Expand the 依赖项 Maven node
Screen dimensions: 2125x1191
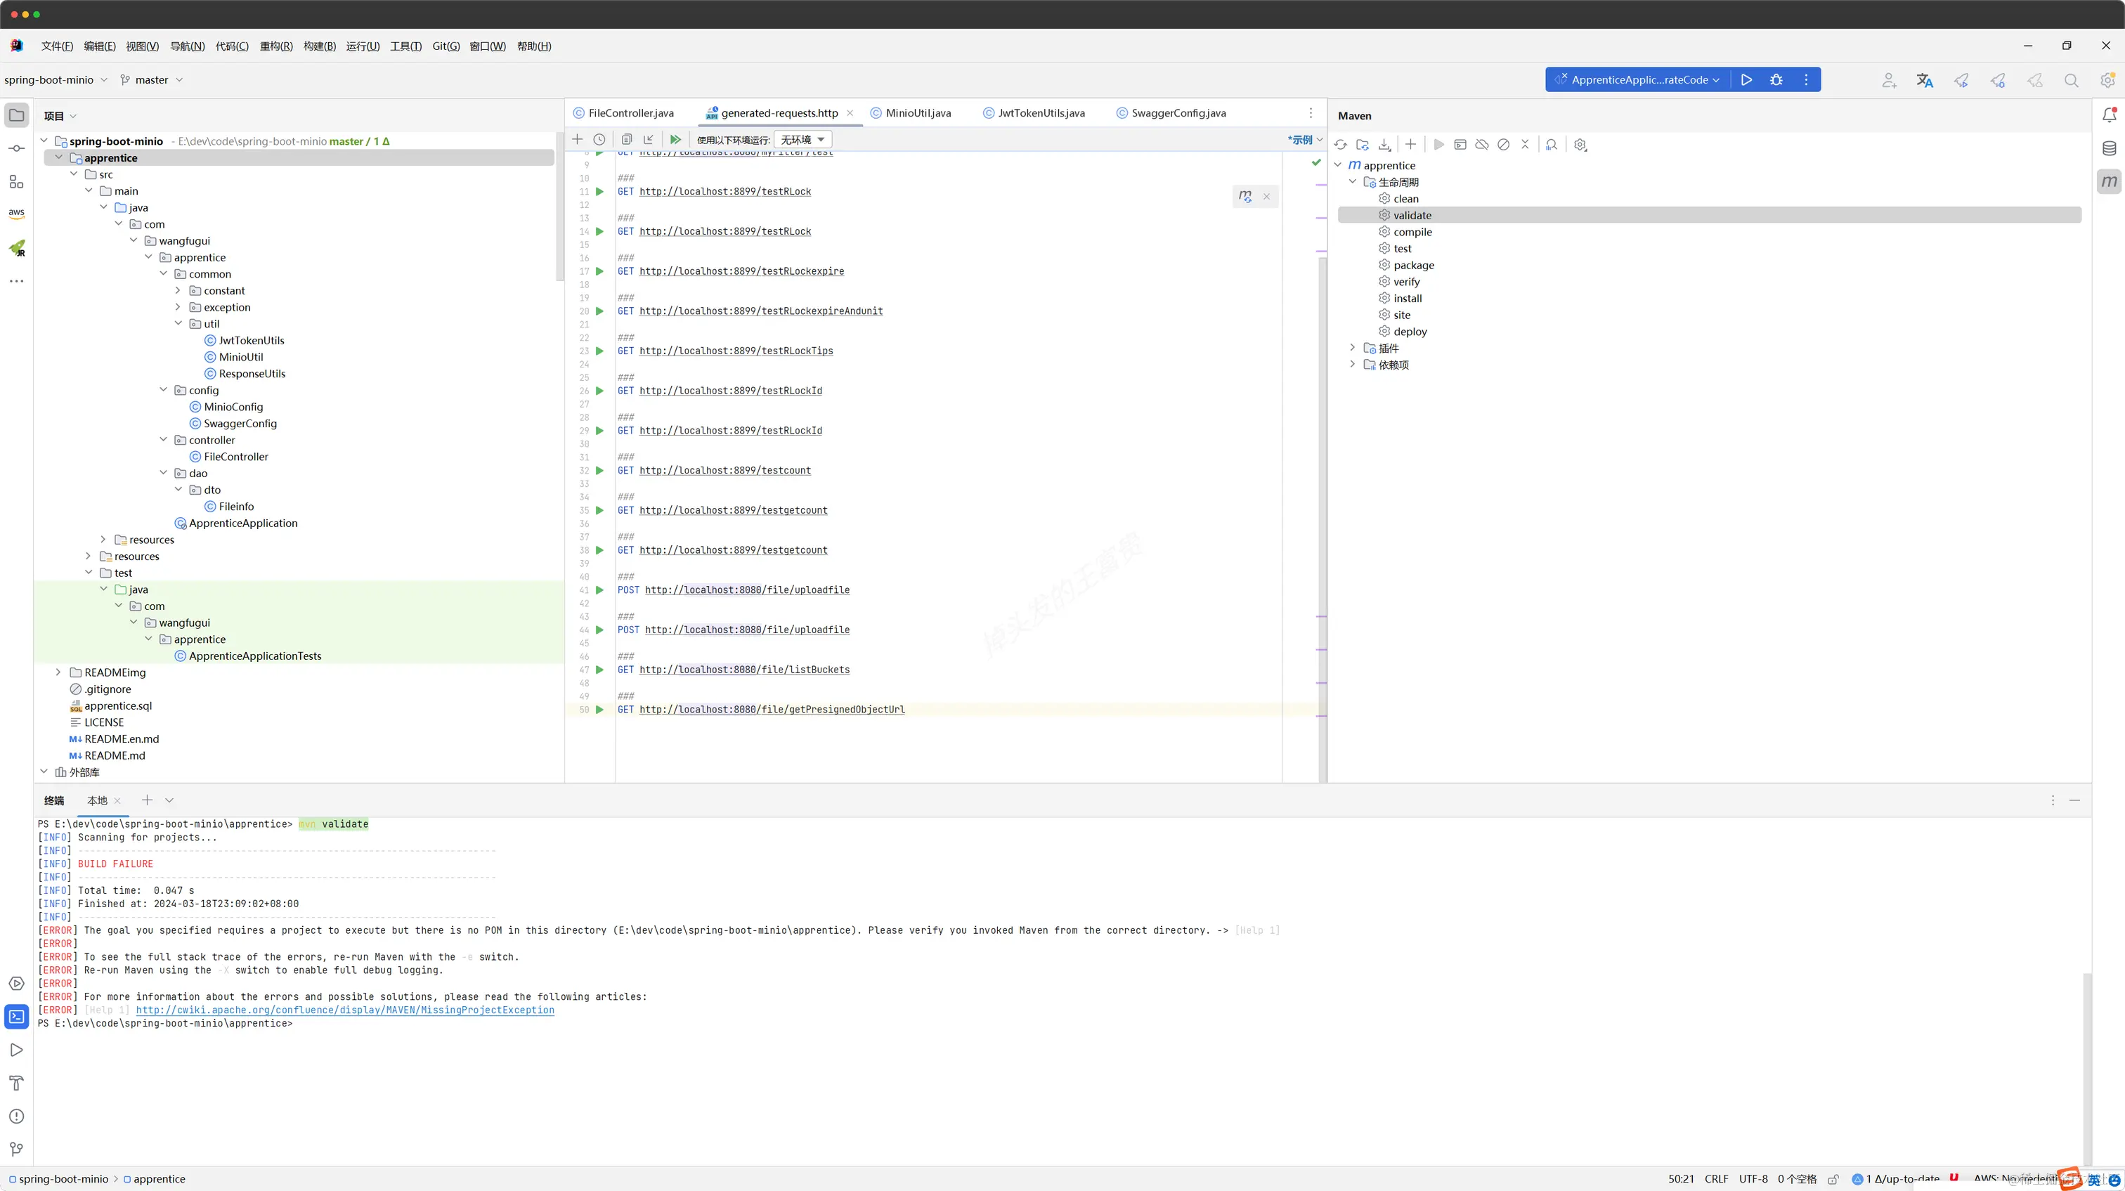(1352, 365)
